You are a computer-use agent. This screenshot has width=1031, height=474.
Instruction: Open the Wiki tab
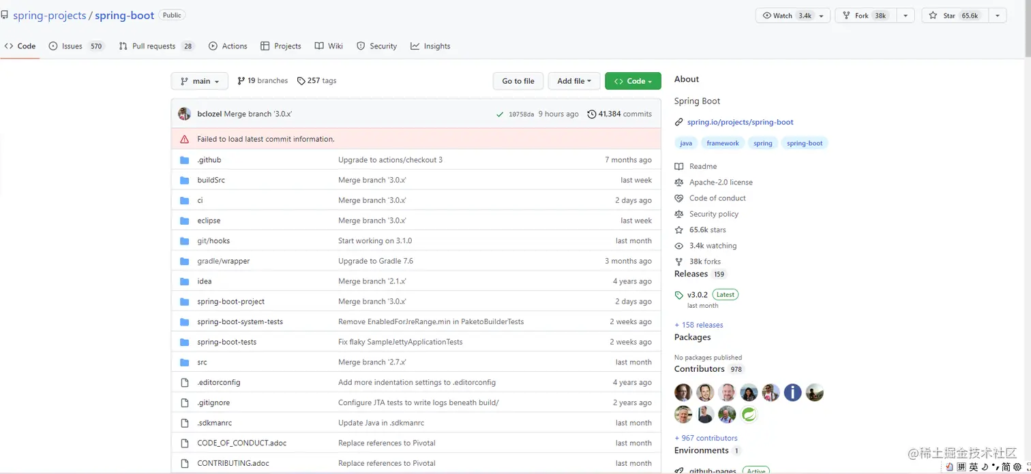329,46
